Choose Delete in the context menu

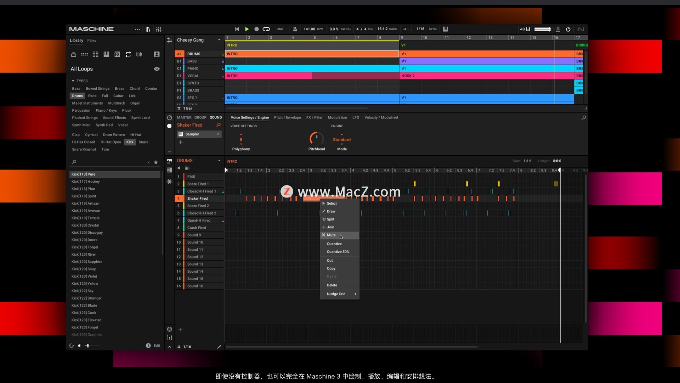(340, 285)
